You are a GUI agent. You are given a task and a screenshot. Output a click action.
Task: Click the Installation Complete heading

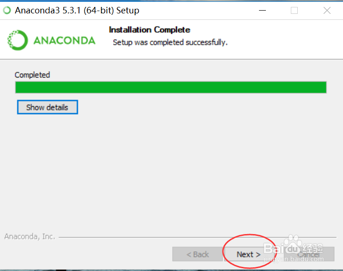click(x=150, y=30)
